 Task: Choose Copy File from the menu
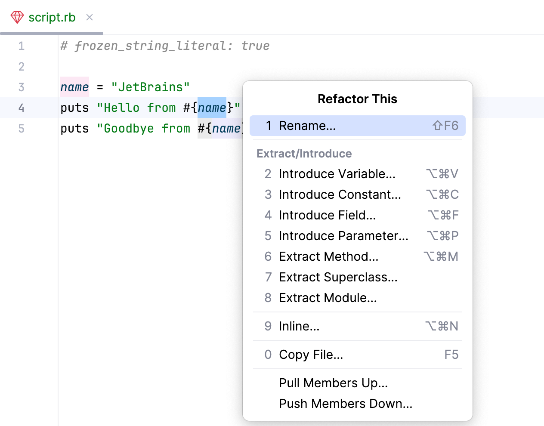click(x=311, y=355)
